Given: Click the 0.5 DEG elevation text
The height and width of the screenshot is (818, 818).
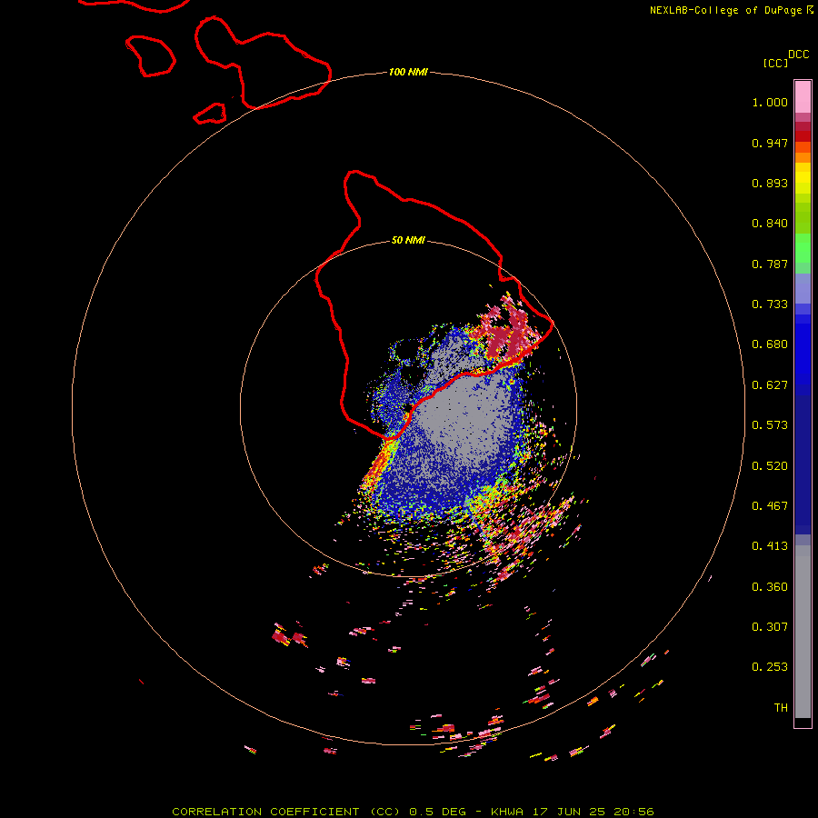Looking at the screenshot, I should pyautogui.click(x=438, y=812).
